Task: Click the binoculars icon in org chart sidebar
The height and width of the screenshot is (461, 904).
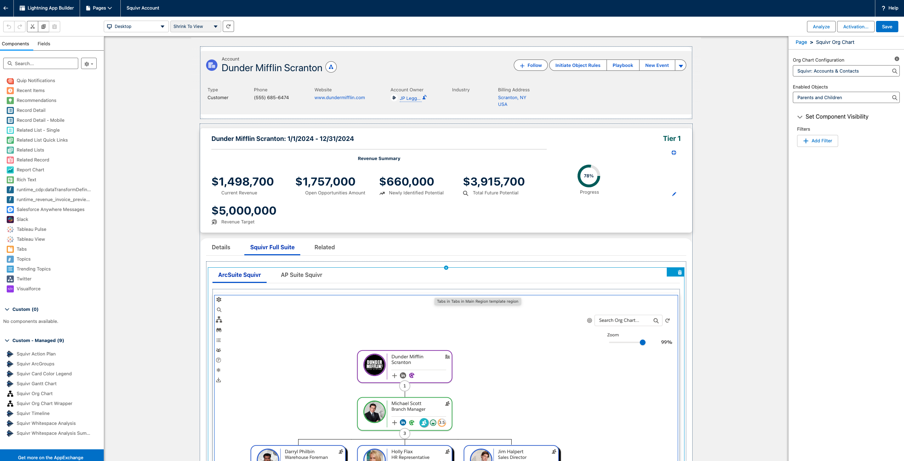Action: click(x=219, y=330)
